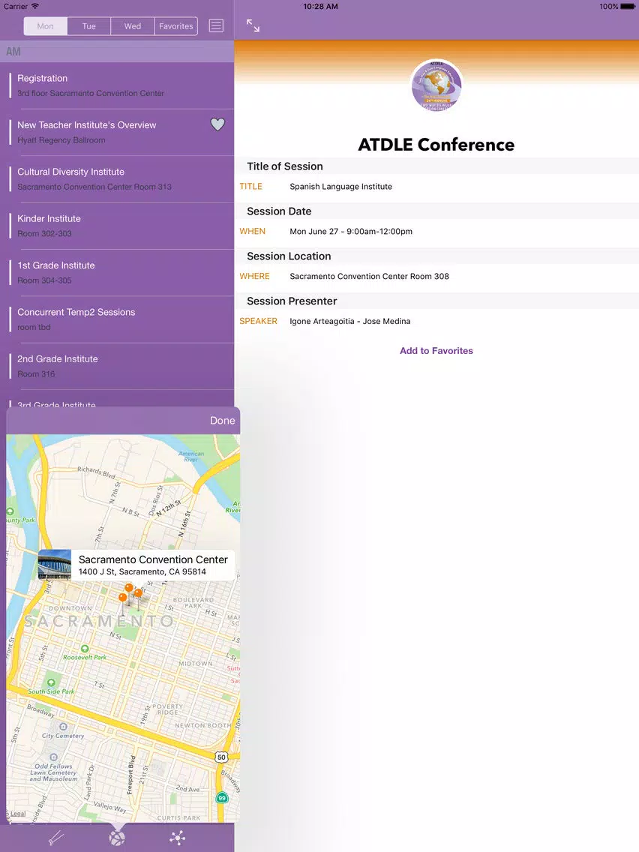Viewport: 639px width, 852px height.
Task: Select the globe map tab icon
Action: pyautogui.click(x=117, y=838)
